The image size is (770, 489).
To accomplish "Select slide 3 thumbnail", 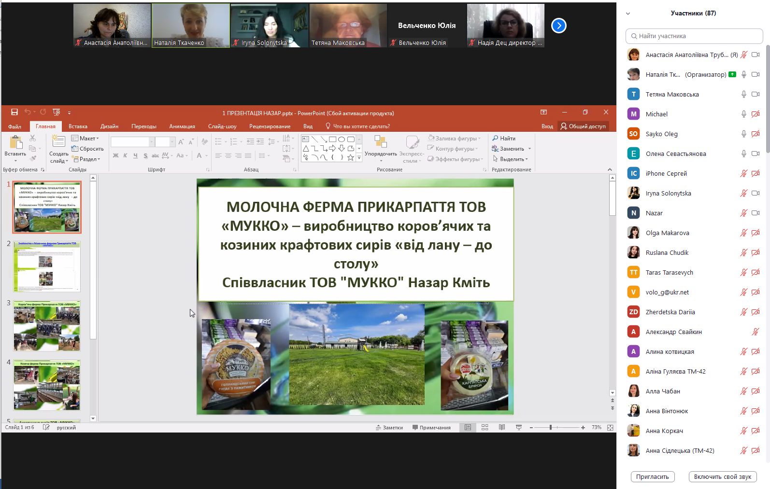I will (x=47, y=325).
